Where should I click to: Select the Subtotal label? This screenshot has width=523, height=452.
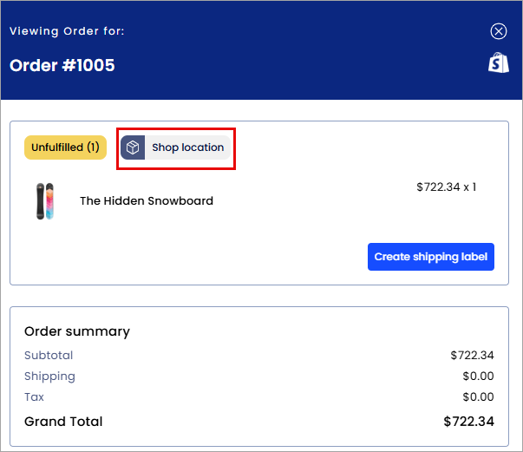click(49, 355)
